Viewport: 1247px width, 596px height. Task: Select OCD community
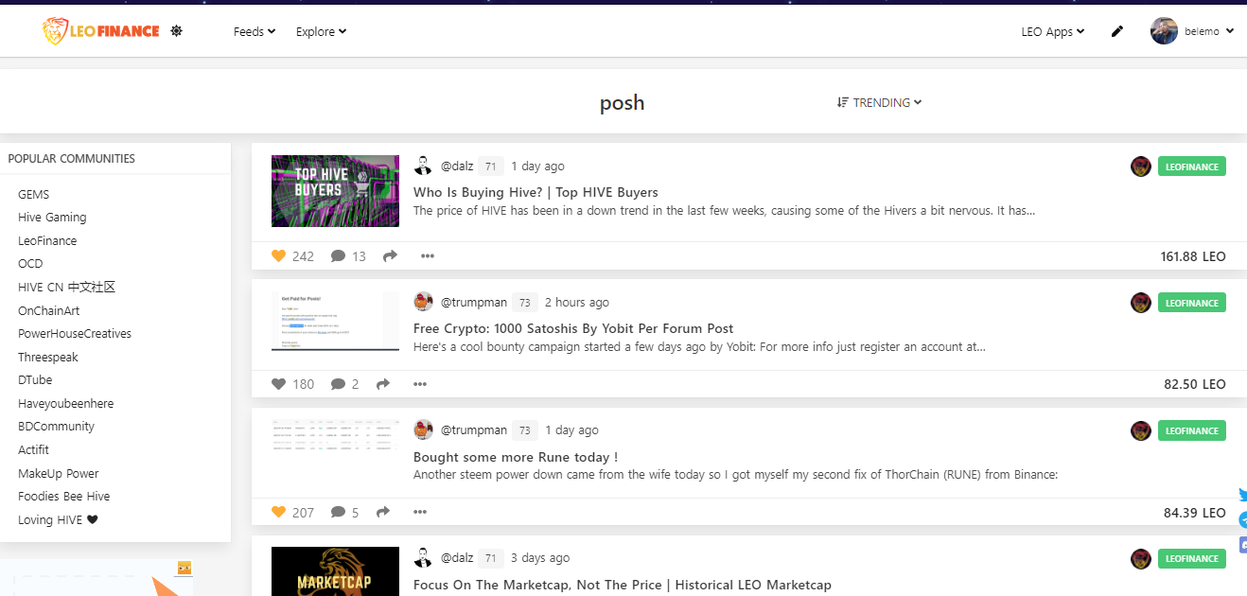coord(30,263)
